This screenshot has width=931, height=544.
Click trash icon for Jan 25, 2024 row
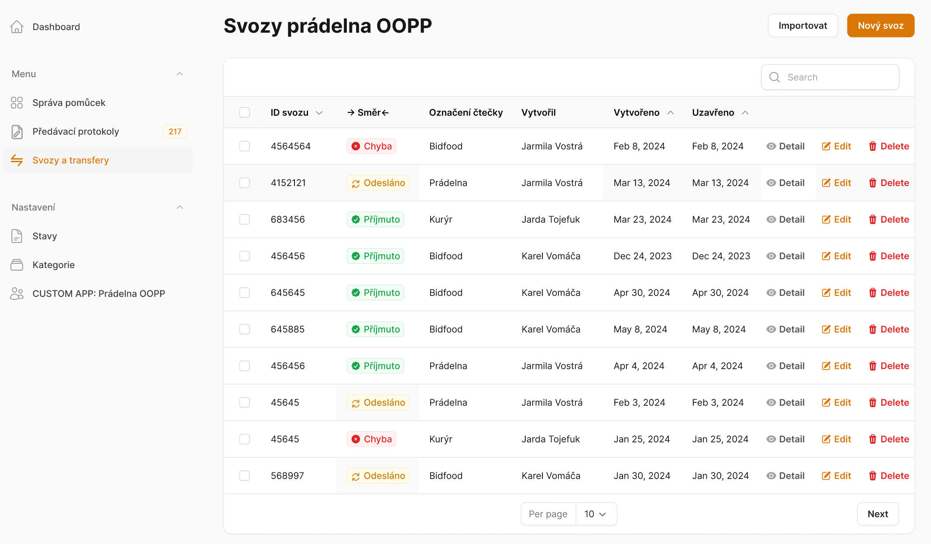pyautogui.click(x=872, y=439)
